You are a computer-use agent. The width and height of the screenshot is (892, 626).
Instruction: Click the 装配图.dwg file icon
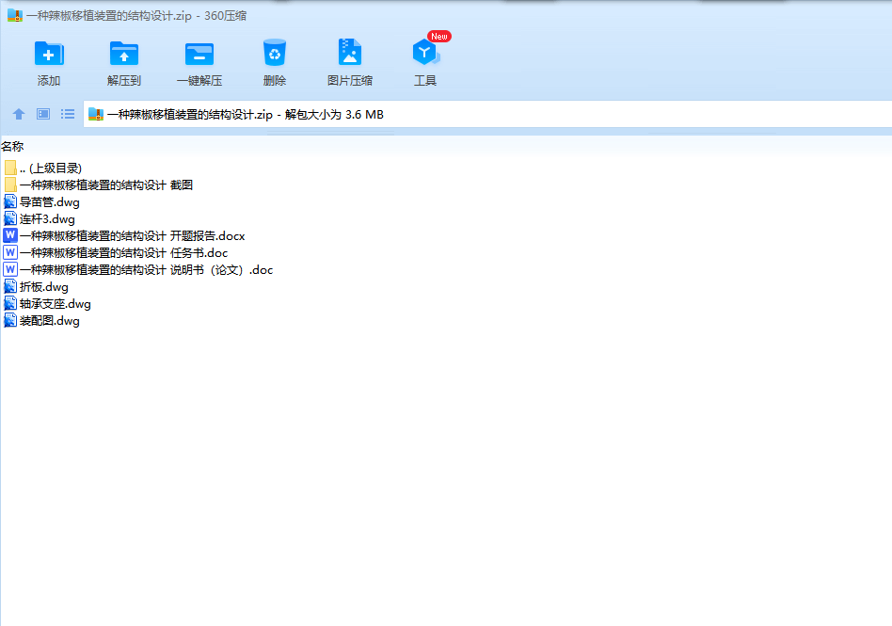click(x=10, y=320)
